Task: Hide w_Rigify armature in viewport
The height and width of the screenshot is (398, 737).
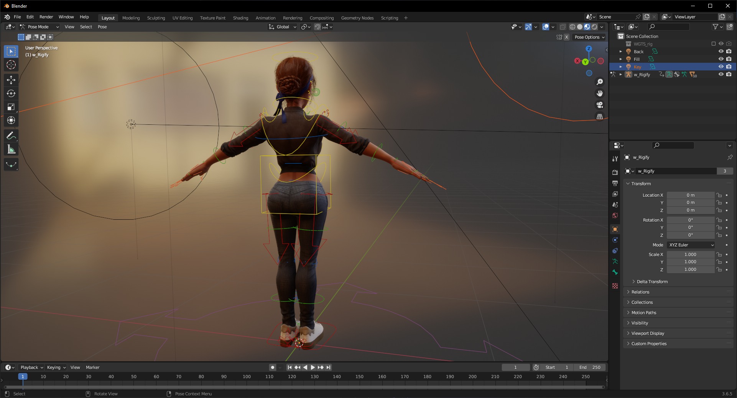Action: (721, 74)
